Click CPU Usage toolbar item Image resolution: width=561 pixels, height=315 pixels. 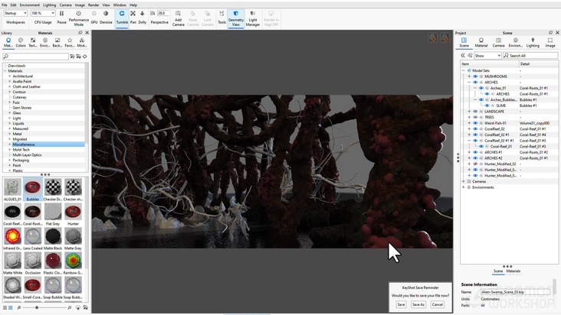(x=43, y=22)
